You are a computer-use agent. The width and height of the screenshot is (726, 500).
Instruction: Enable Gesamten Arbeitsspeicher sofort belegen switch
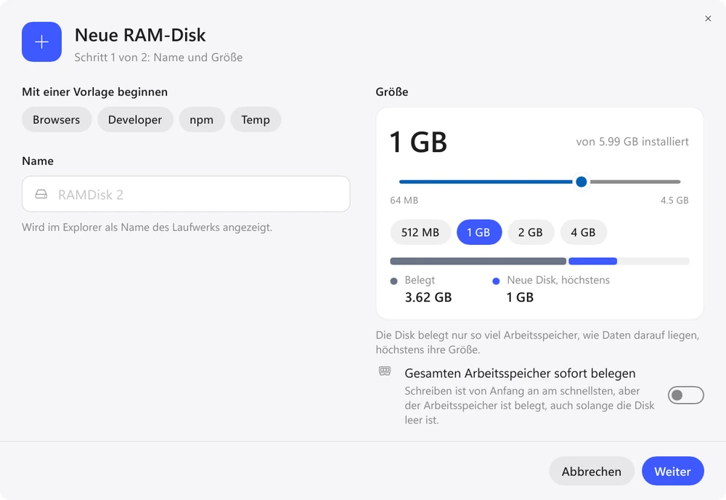[x=686, y=395]
